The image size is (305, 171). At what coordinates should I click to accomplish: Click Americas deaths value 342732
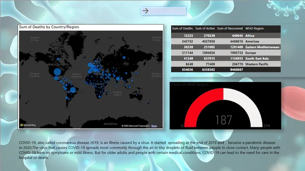click(x=187, y=41)
